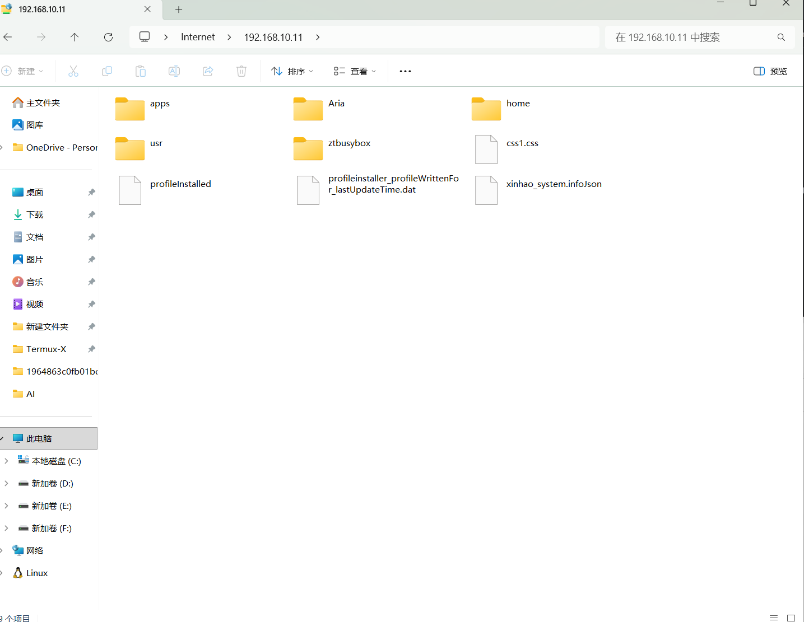Click the Cut scissors icon in toolbar

coord(73,71)
